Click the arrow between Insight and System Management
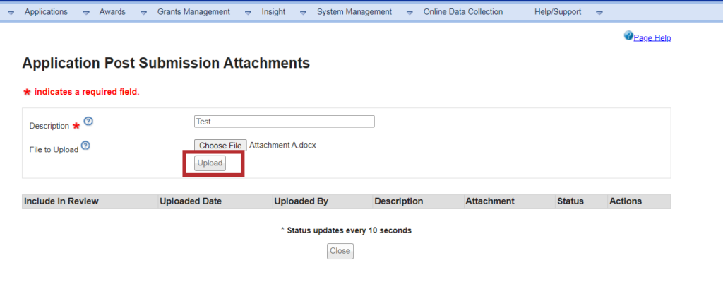The width and height of the screenshot is (723, 299). point(303,13)
